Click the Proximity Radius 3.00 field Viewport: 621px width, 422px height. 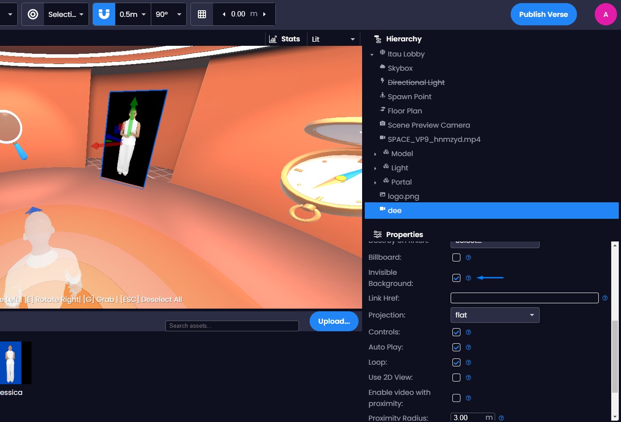473,418
